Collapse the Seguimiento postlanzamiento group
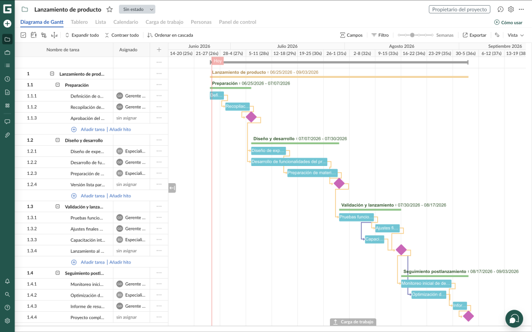The image size is (532, 332). [57, 273]
